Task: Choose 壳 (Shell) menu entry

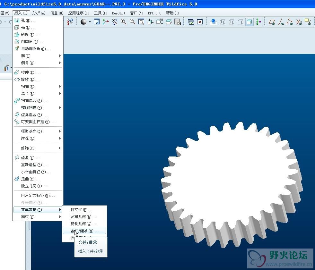Action: [x=38, y=28]
